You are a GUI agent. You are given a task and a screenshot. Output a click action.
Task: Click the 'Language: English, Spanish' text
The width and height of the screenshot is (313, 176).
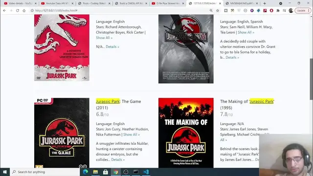(x=241, y=22)
